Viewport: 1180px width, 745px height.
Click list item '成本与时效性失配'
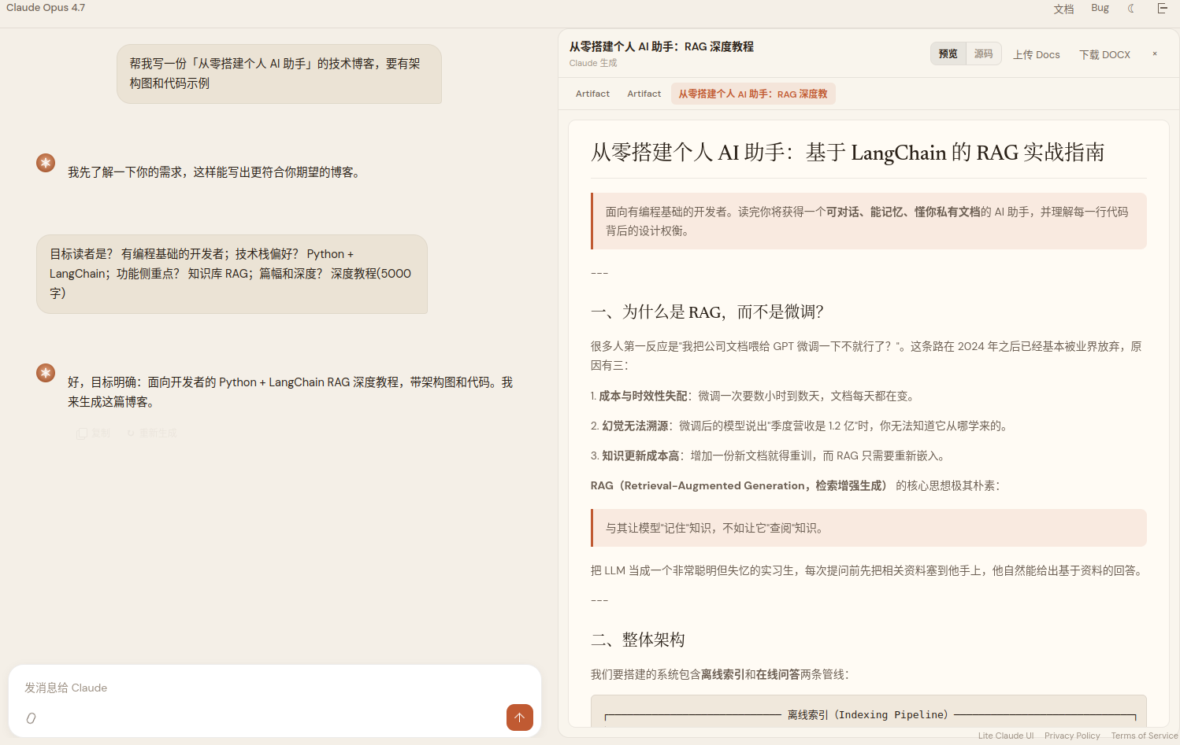click(x=752, y=396)
